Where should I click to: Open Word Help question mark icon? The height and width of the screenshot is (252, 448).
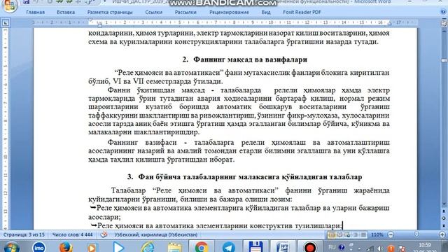443,12
